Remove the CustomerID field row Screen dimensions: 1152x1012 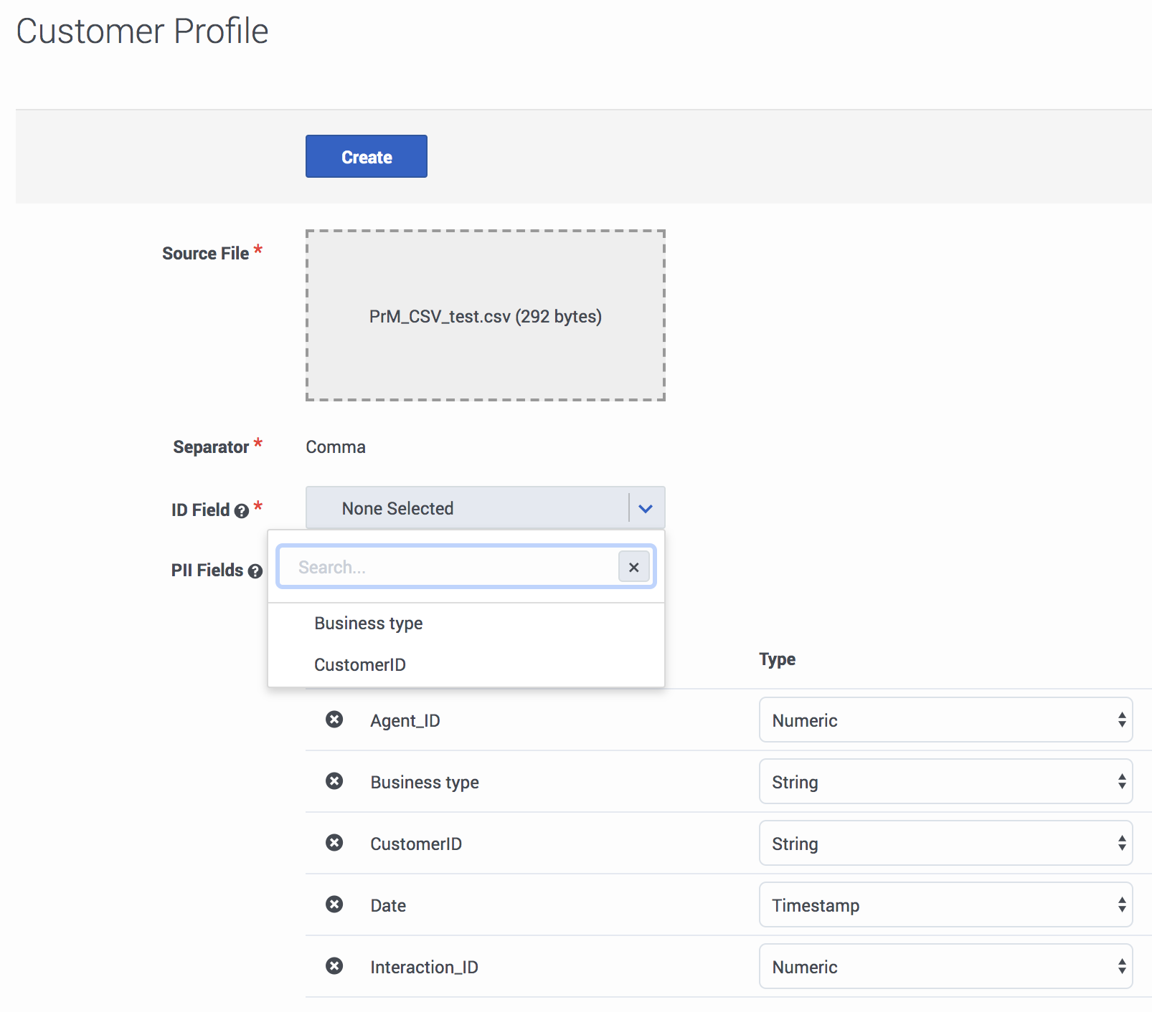click(x=334, y=842)
